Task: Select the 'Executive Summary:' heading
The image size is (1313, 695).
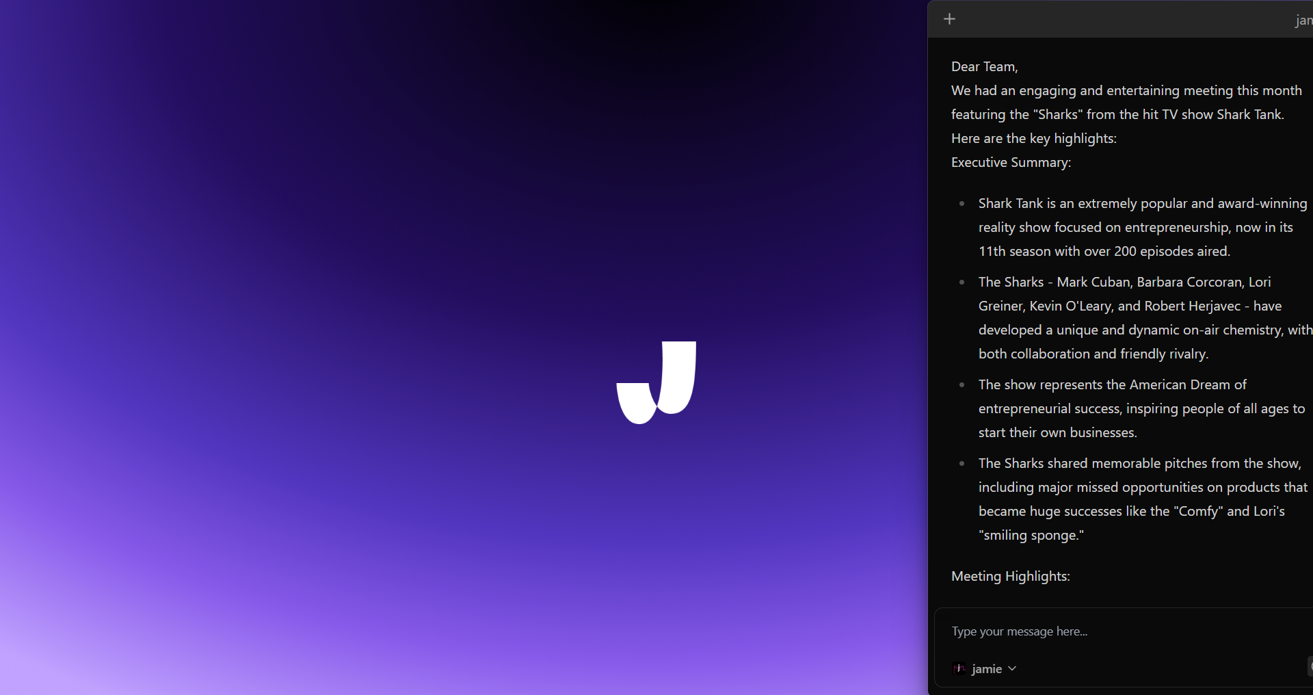Action: (x=1011, y=162)
